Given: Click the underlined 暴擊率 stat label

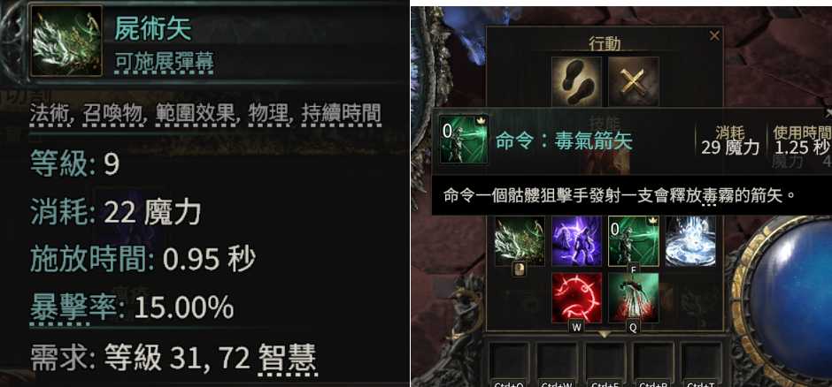Looking at the screenshot, I should point(73,307).
